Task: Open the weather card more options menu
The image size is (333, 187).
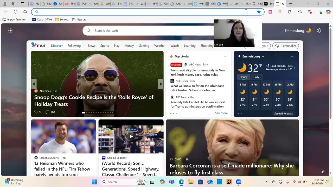Action: (x=292, y=56)
